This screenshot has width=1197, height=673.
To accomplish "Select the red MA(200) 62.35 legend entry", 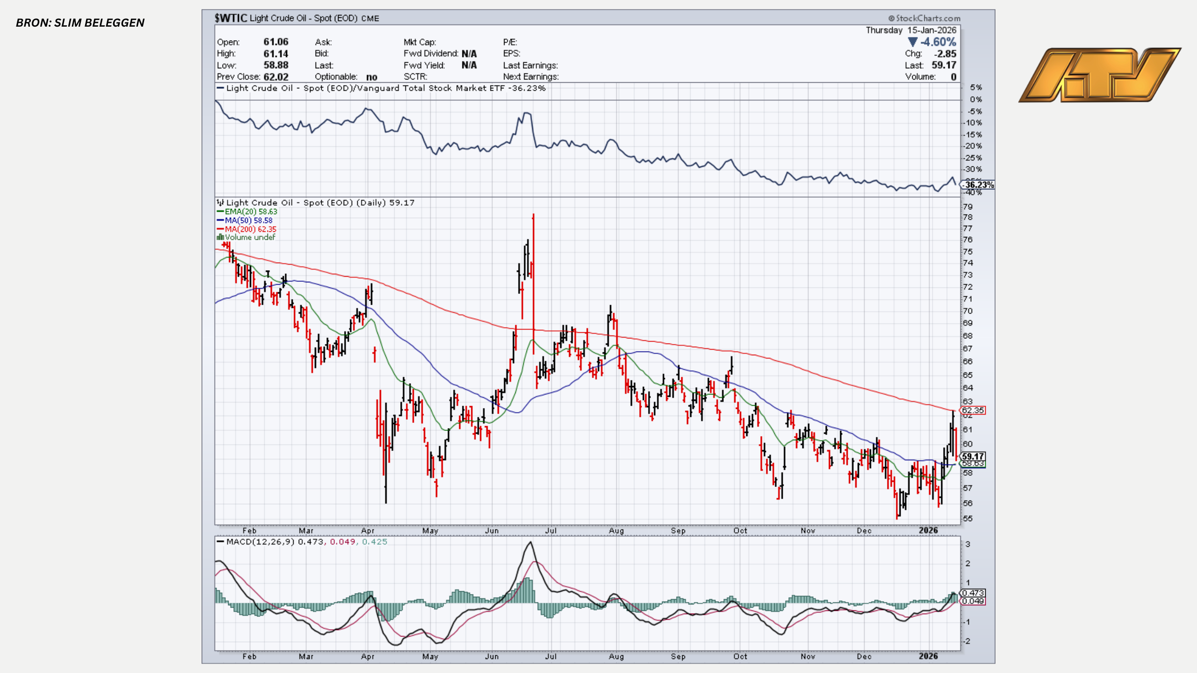I will pos(247,229).
